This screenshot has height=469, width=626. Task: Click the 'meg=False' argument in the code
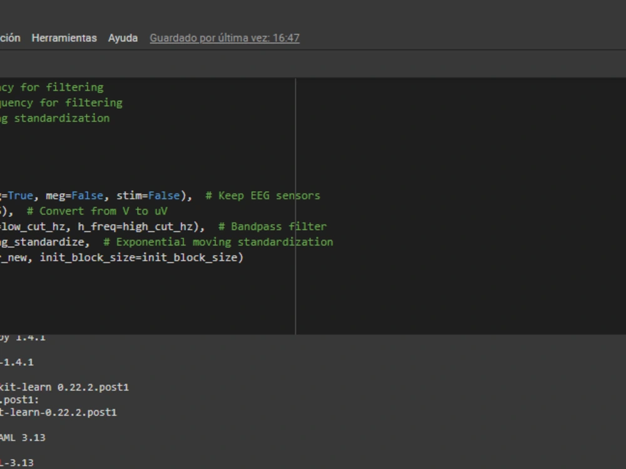tap(74, 195)
